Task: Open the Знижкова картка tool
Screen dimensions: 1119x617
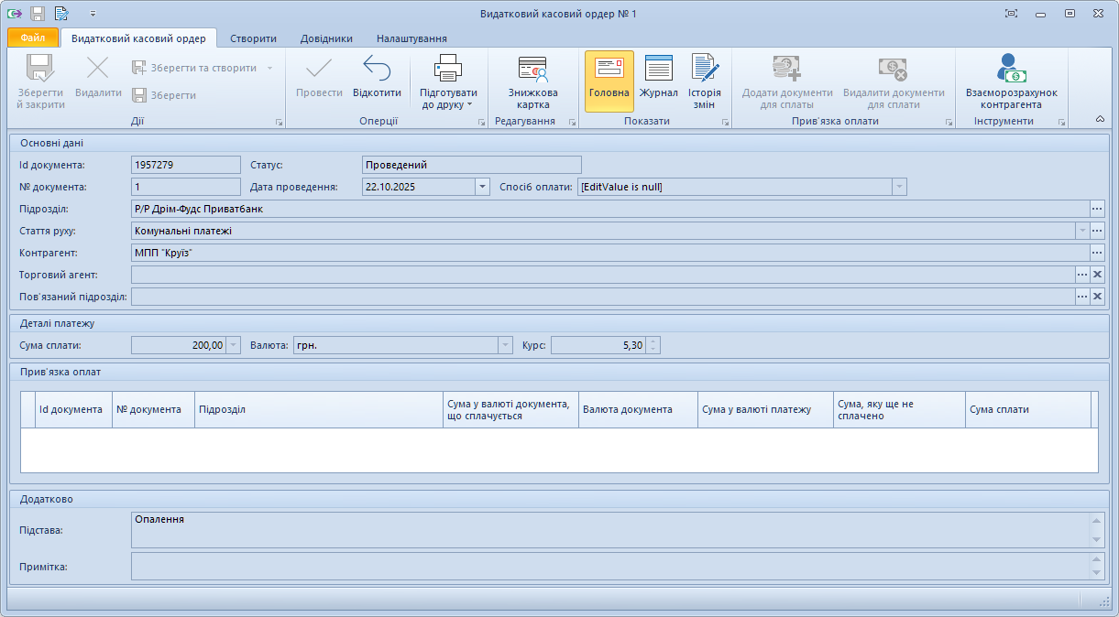Action: (x=532, y=81)
